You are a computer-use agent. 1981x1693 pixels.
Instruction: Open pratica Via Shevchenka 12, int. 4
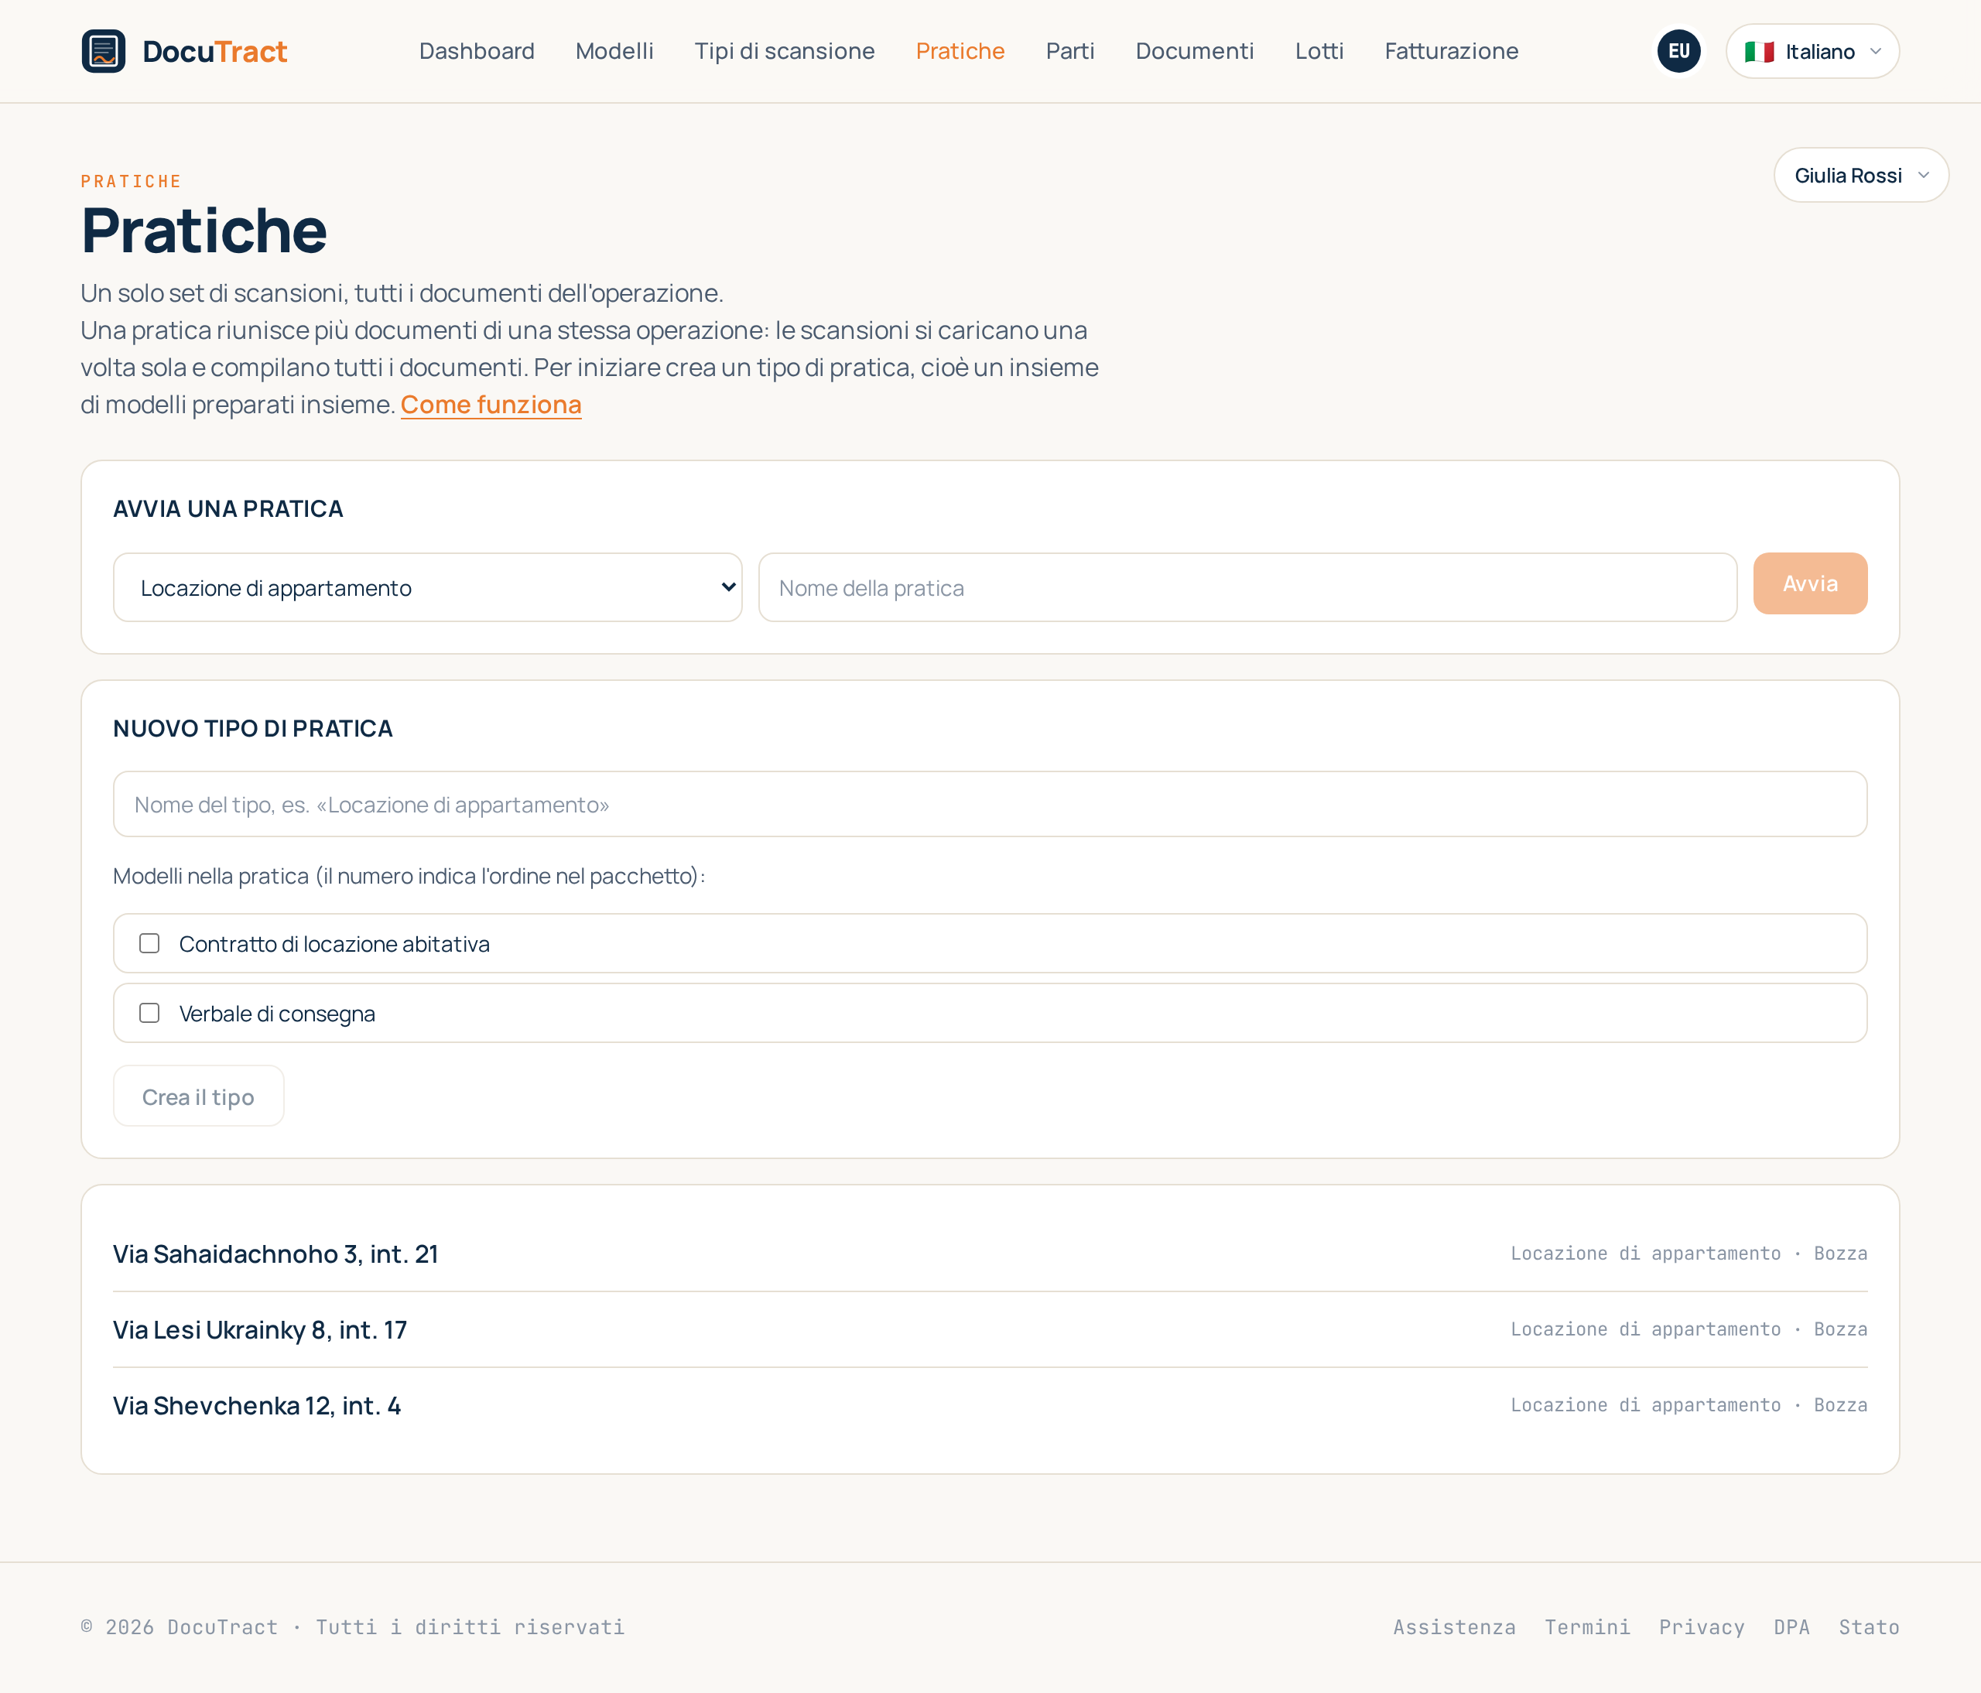pos(257,1405)
